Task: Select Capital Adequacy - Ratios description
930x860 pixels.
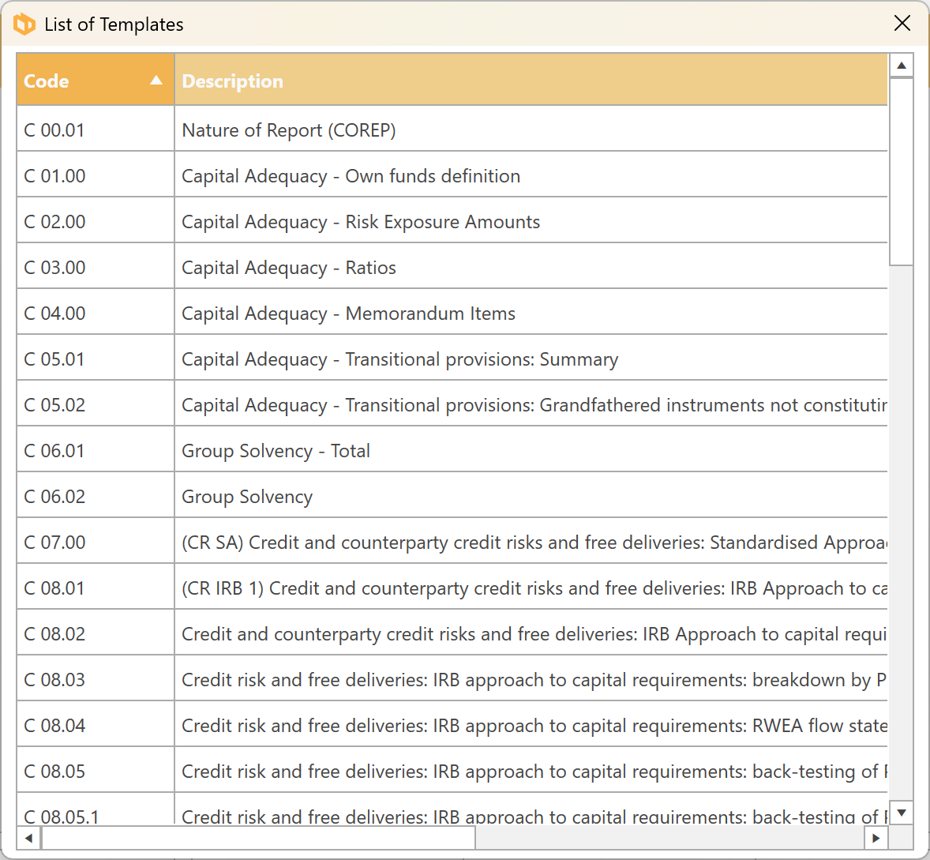Action: [531, 267]
